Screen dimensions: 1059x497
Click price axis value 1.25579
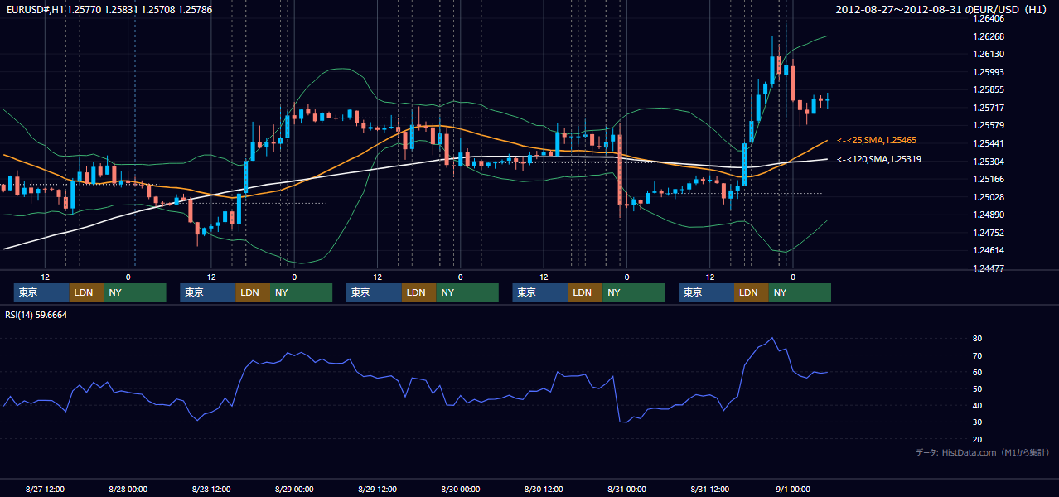pyautogui.click(x=988, y=125)
